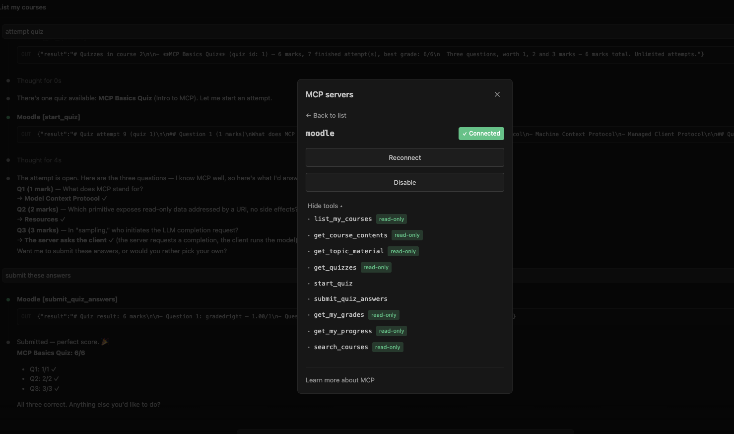This screenshot has width=734, height=434.
Task: Click 'Submitted — perfect score' message
Action: coord(63,342)
